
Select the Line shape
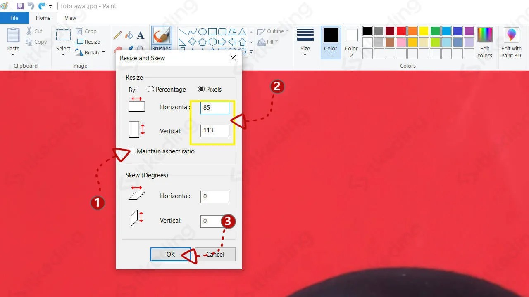tap(182, 32)
